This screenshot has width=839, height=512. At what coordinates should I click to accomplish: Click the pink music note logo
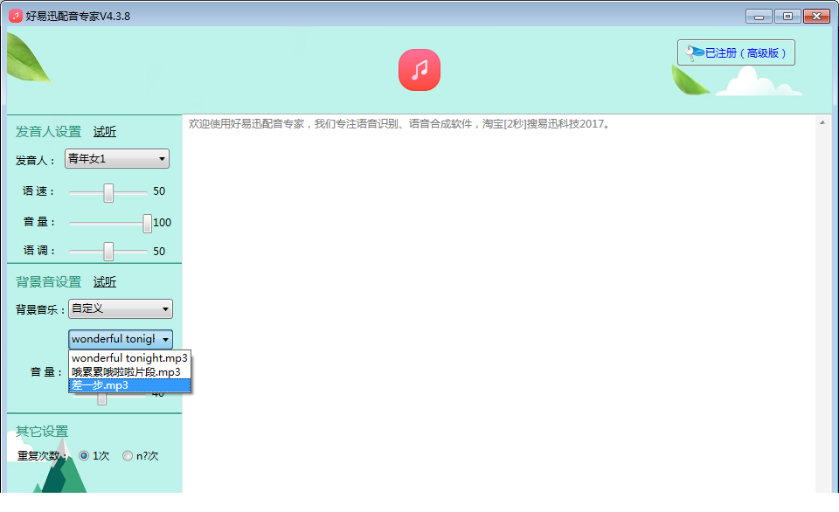tap(419, 70)
